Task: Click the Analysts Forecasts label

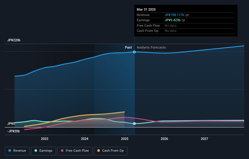Action: (151, 48)
